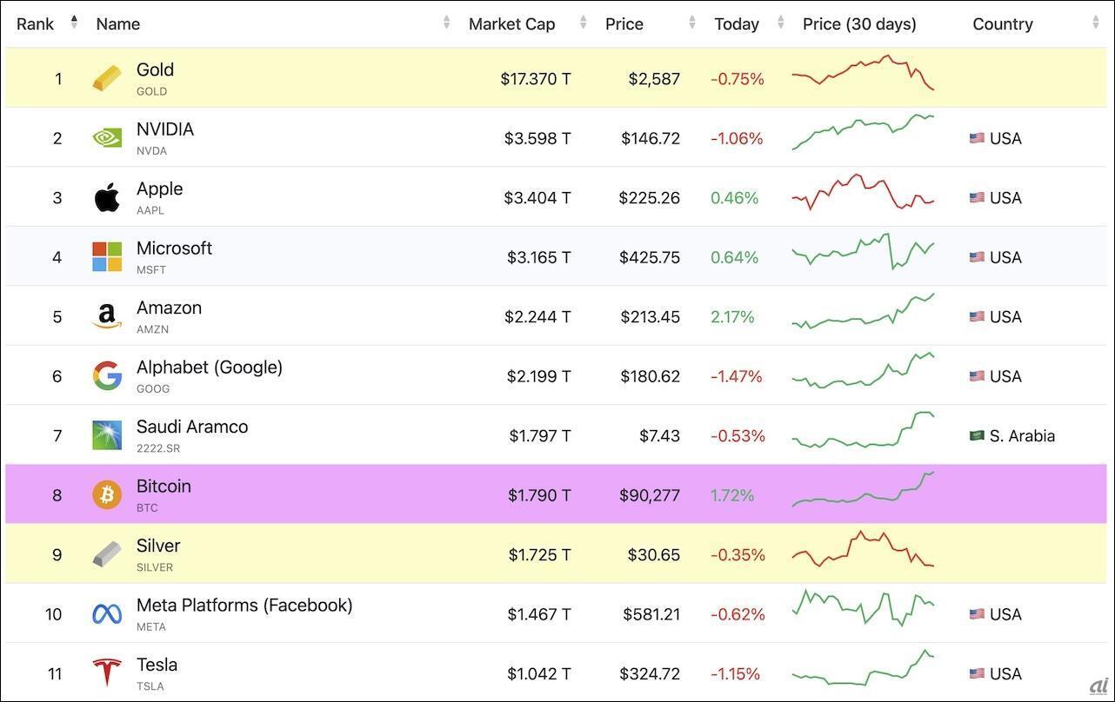Click the $90,277 Bitcoin price value

click(650, 496)
